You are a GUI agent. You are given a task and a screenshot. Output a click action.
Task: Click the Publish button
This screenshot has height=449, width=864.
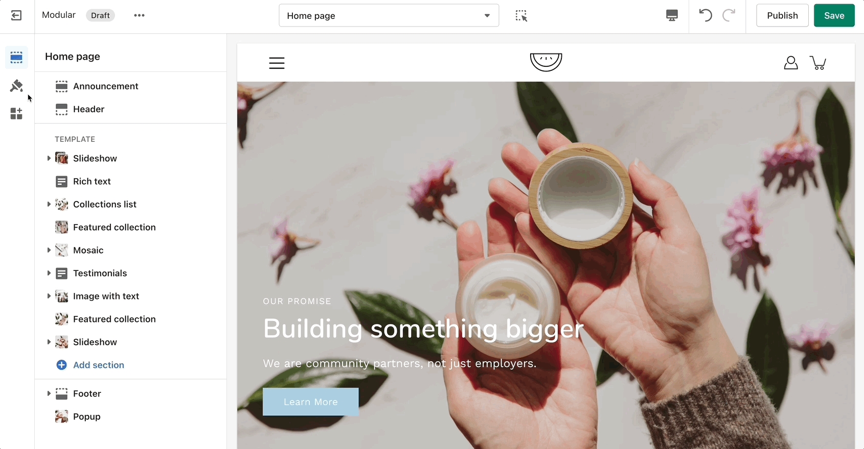782,15
